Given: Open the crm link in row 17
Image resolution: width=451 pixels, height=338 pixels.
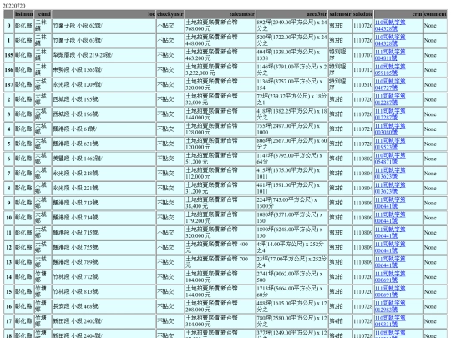Looking at the screenshot, I should click(x=390, y=321).
